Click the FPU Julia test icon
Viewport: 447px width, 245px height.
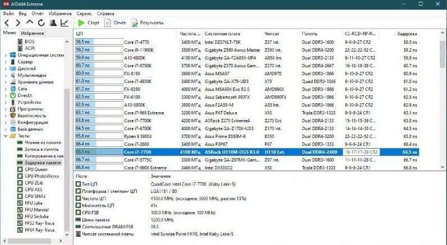(20, 203)
